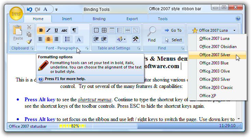This screenshot has width=251, height=138.
Task: Select Office 2003 Classic style
Action: [217, 88]
